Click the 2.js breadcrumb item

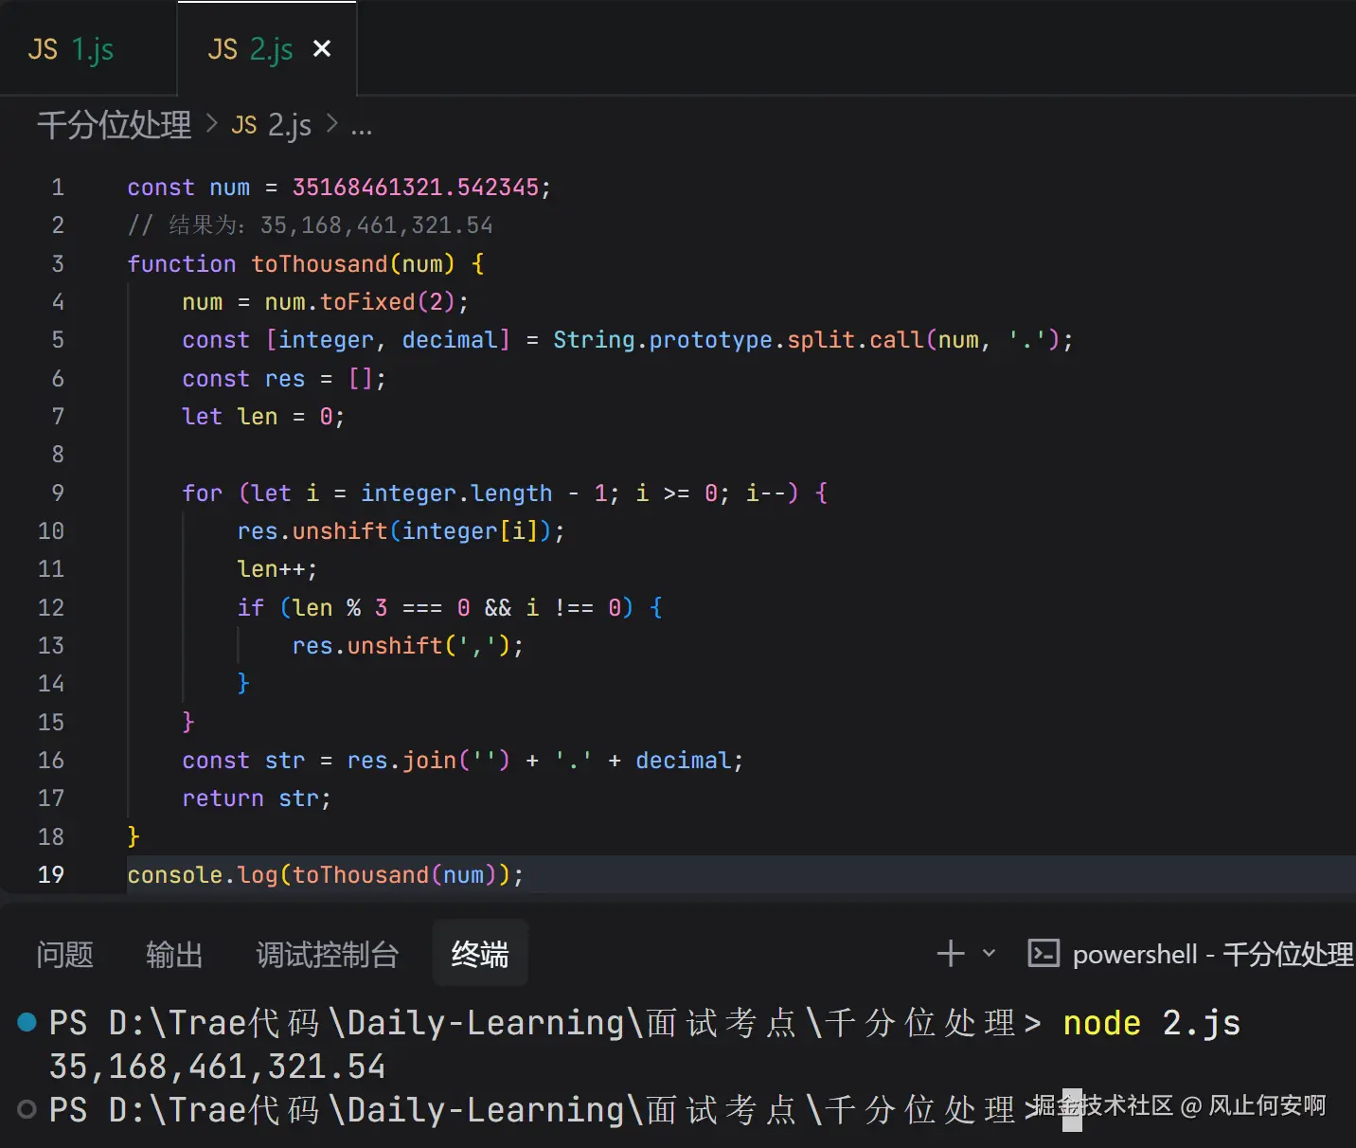click(x=272, y=125)
